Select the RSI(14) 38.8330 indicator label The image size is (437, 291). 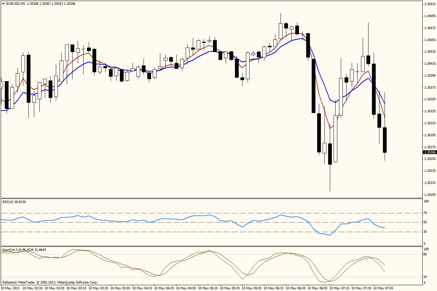(14, 202)
